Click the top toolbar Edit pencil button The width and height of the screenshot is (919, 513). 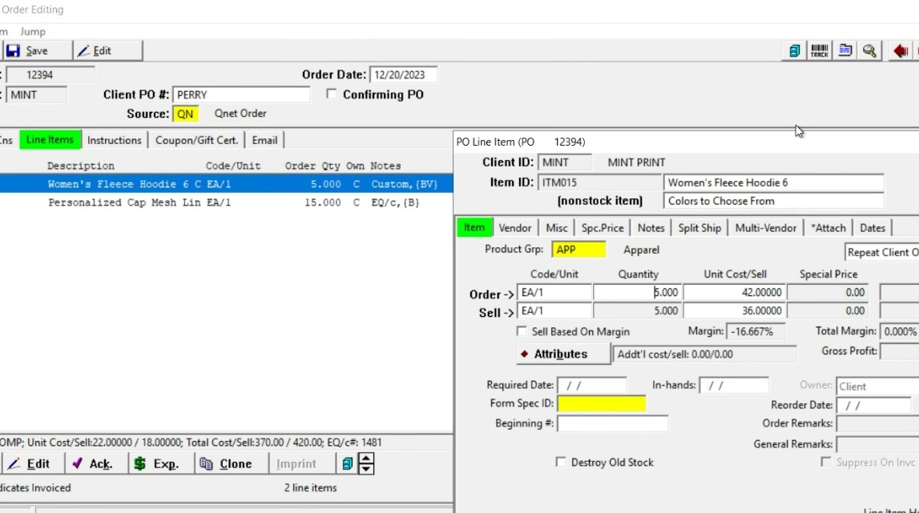point(108,51)
